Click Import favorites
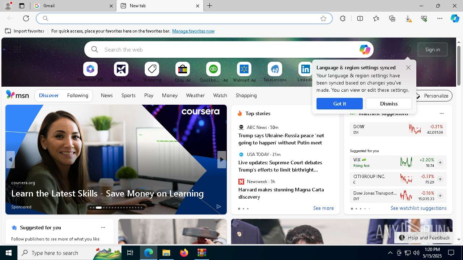The height and width of the screenshot is (260, 463). click(25, 31)
